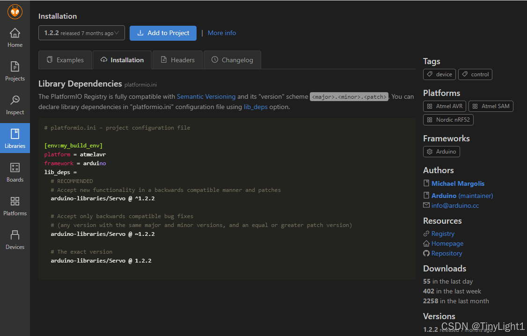Select the Nordic nRF52 platform label
Viewport: 527px width, 336px height.
(x=448, y=120)
